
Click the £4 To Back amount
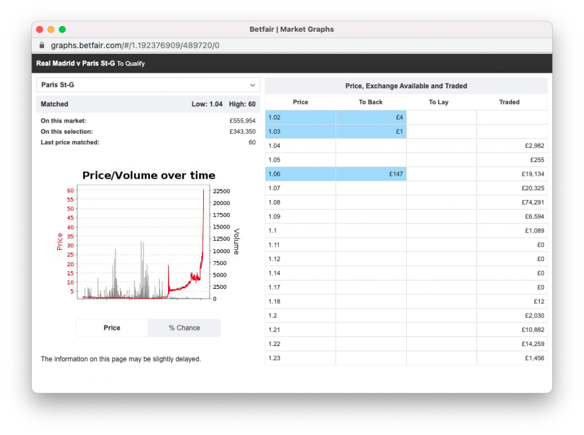(399, 118)
